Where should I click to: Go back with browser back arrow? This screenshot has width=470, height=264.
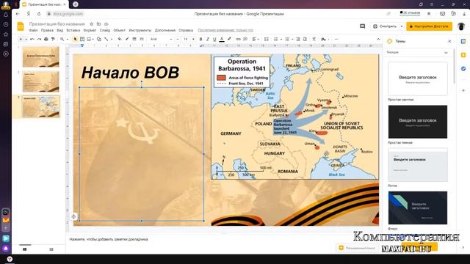[18, 14]
